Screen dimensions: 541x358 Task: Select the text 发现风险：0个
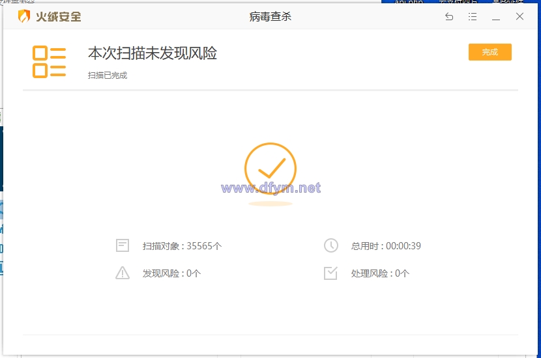pos(171,273)
